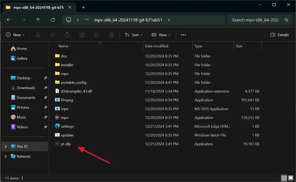Viewport: 296px width, 182px height.
Task: Select the installer folder icon
Action: pos(57,65)
